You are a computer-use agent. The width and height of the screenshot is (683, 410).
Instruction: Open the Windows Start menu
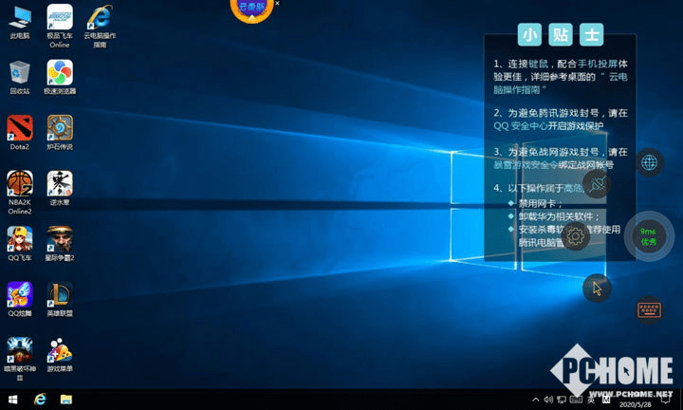(x=11, y=399)
